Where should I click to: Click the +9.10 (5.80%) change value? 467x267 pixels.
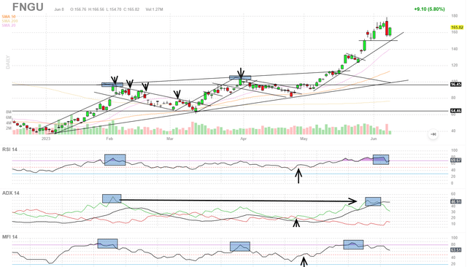click(x=429, y=9)
